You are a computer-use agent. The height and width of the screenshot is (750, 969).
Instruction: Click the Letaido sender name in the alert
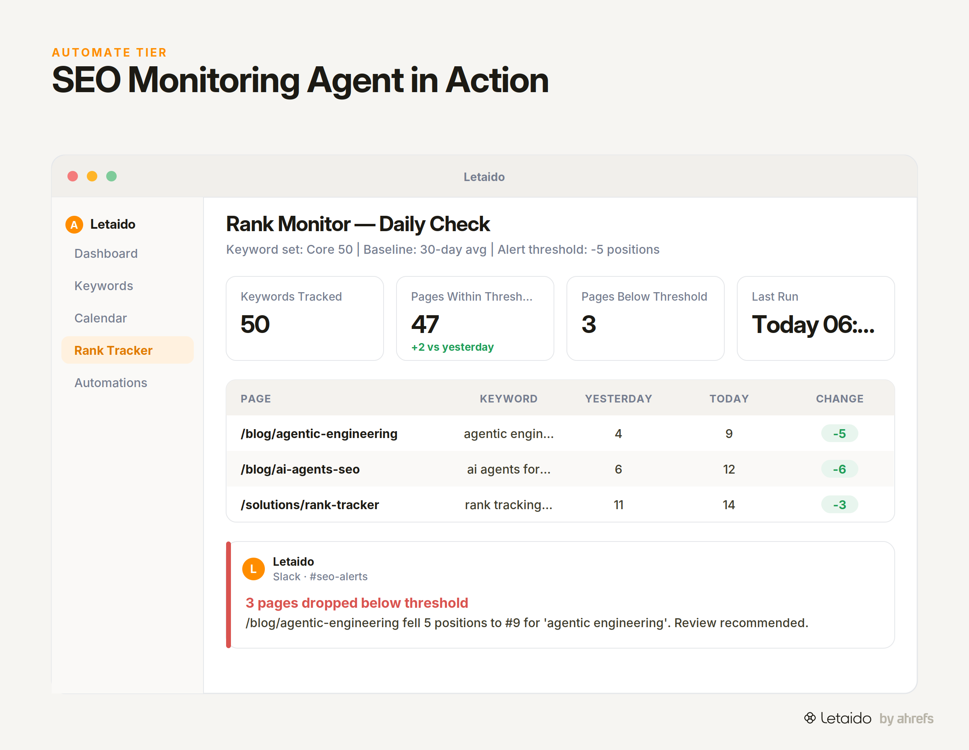tap(293, 562)
